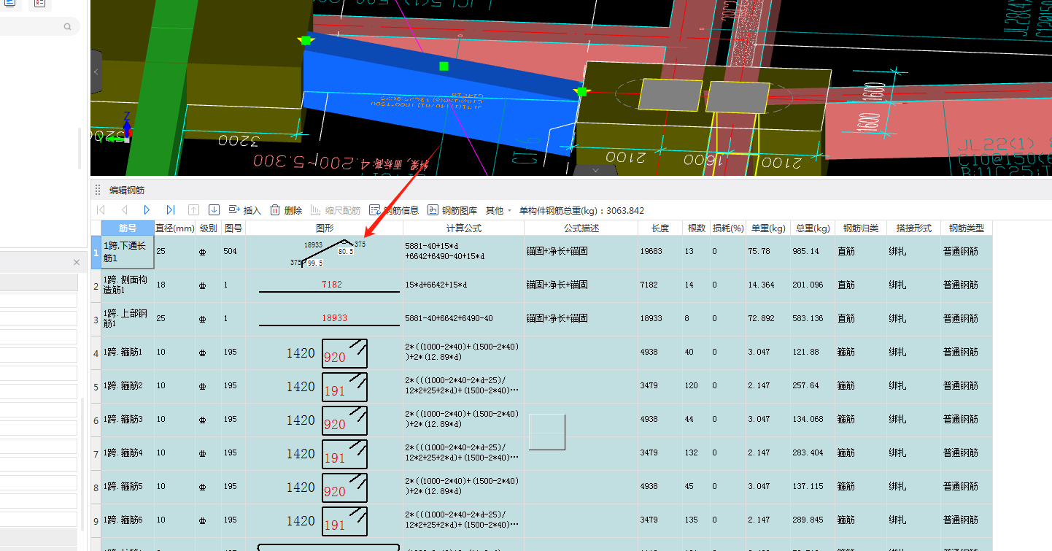1052x551 pixels.
Task: Click the 编辑钢筋 panel drag handle
Action: point(98,190)
